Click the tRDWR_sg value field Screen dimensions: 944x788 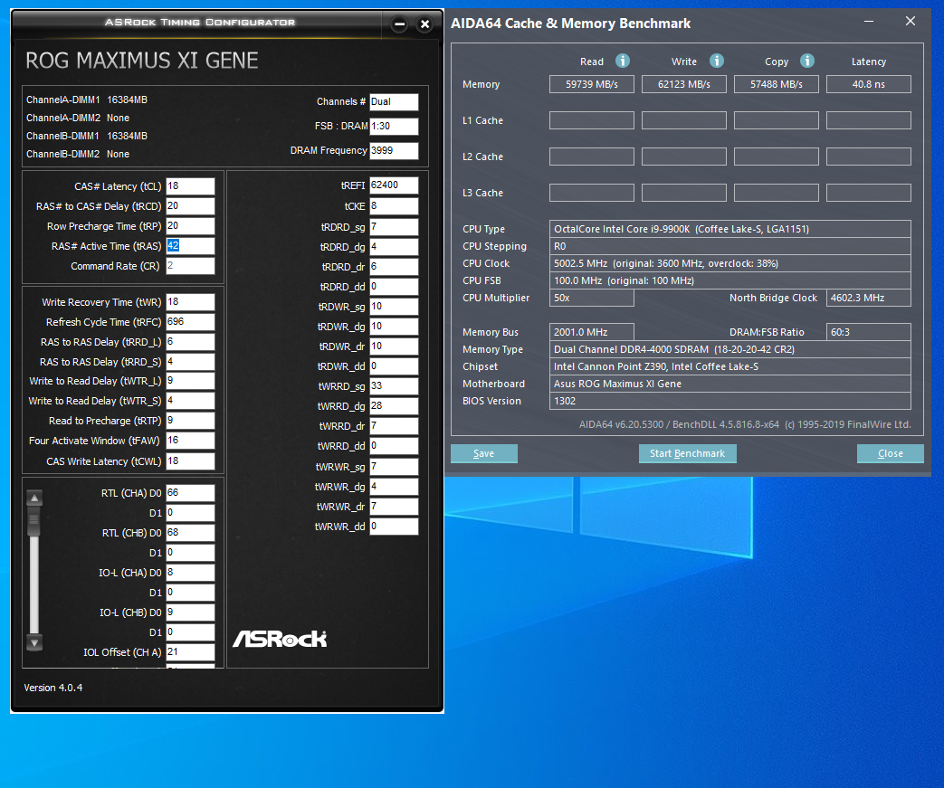[394, 306]
